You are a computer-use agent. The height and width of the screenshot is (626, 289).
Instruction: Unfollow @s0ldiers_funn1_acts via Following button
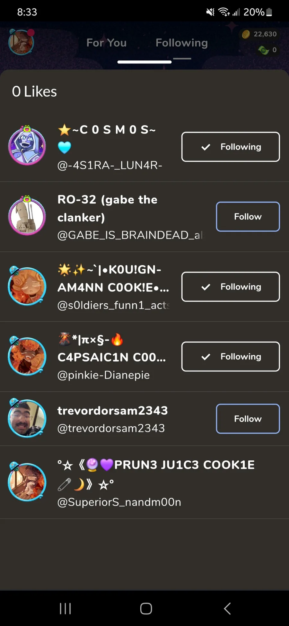point(231,287)
